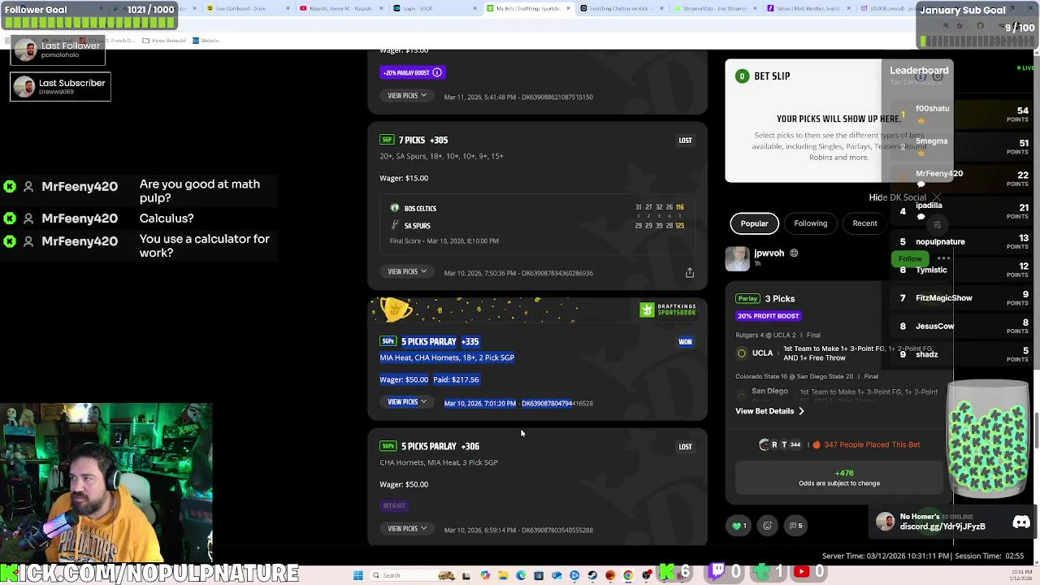Expand View Picks on the lost +306 parlay

407,529
